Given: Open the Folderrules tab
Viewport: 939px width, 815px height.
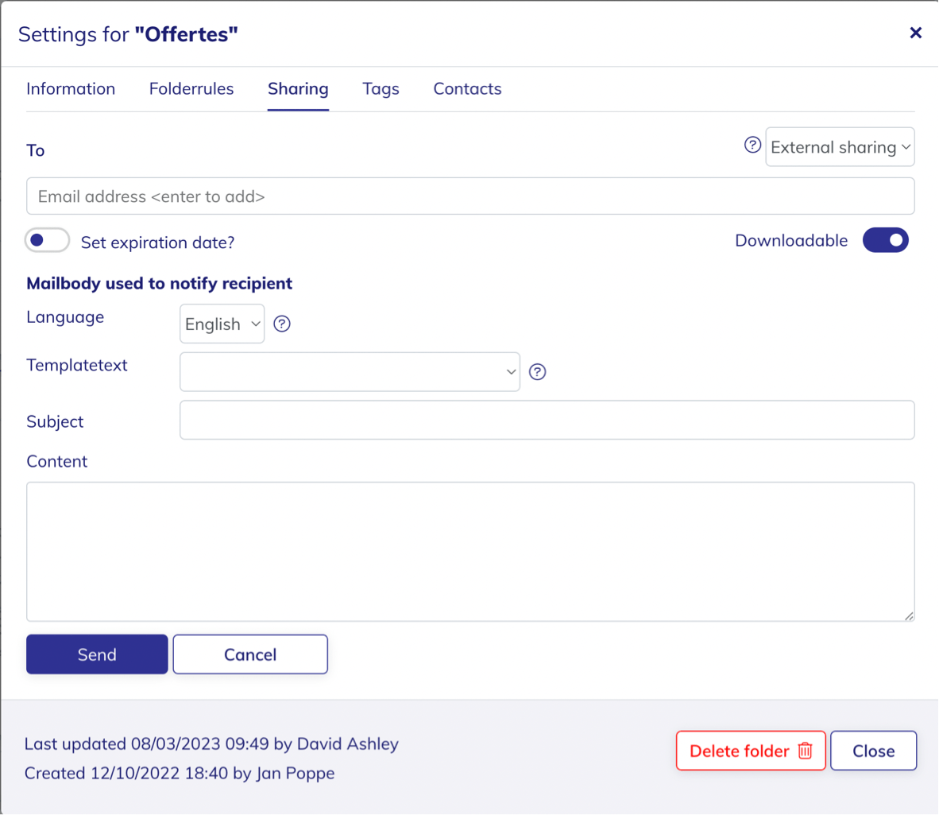Looking at the screenshot, I should click(x=191, y=89).
